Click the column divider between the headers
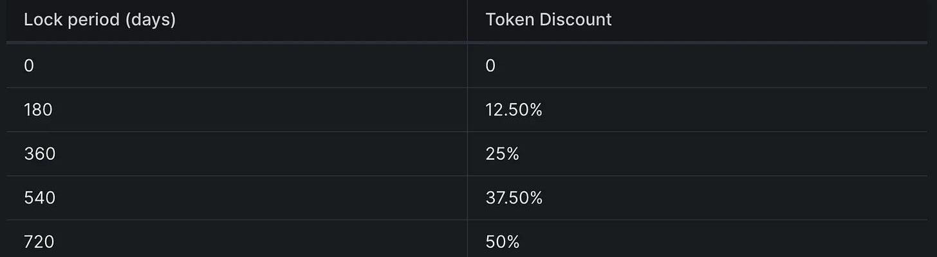 point(467,21)
